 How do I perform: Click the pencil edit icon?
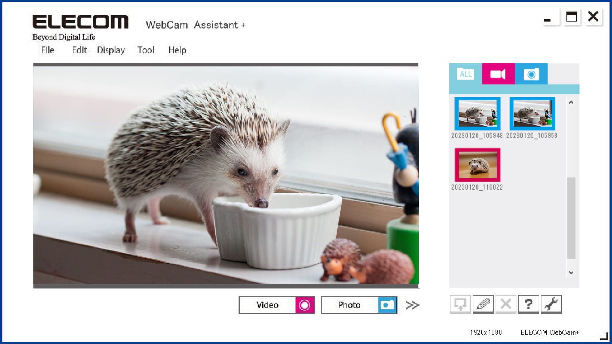pos(483,304)
